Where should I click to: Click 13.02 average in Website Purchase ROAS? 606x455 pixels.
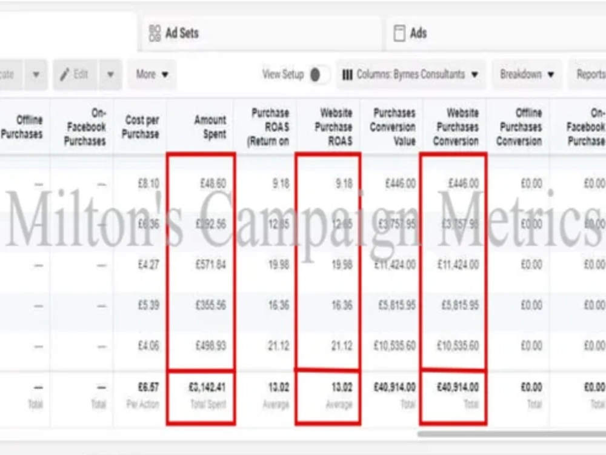pos(342,387)
